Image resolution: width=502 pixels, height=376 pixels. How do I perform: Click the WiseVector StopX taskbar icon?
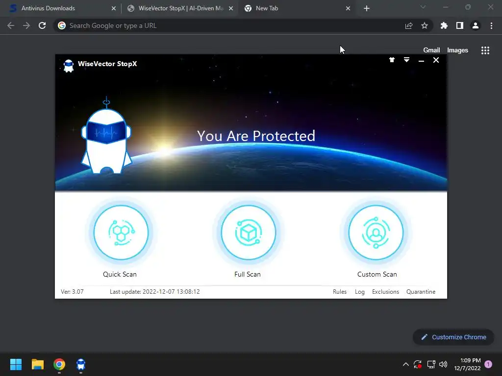(x=81, y=364)
